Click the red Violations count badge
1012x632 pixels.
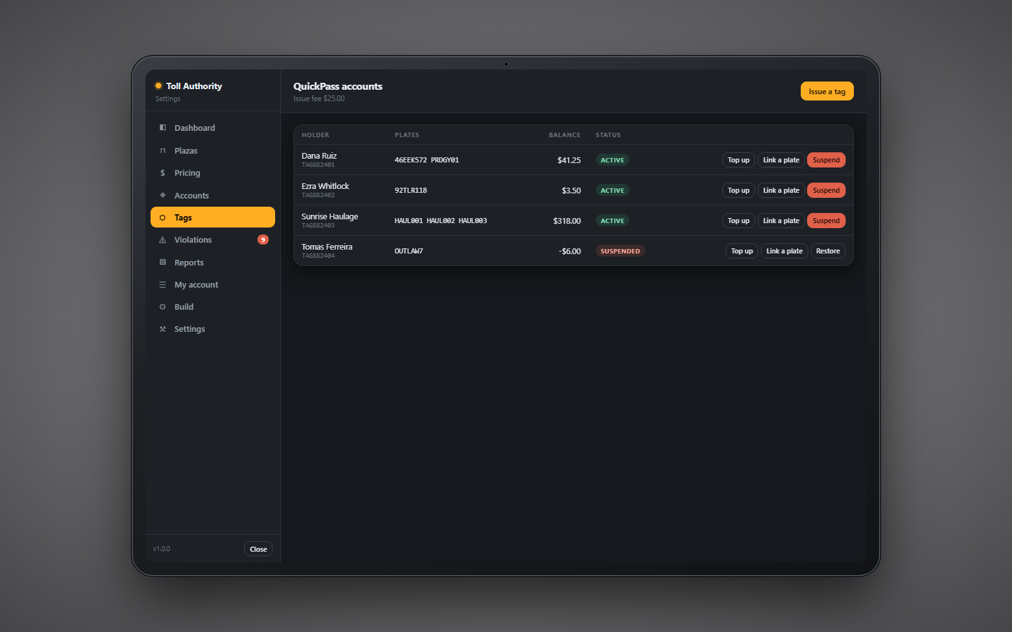263,240
